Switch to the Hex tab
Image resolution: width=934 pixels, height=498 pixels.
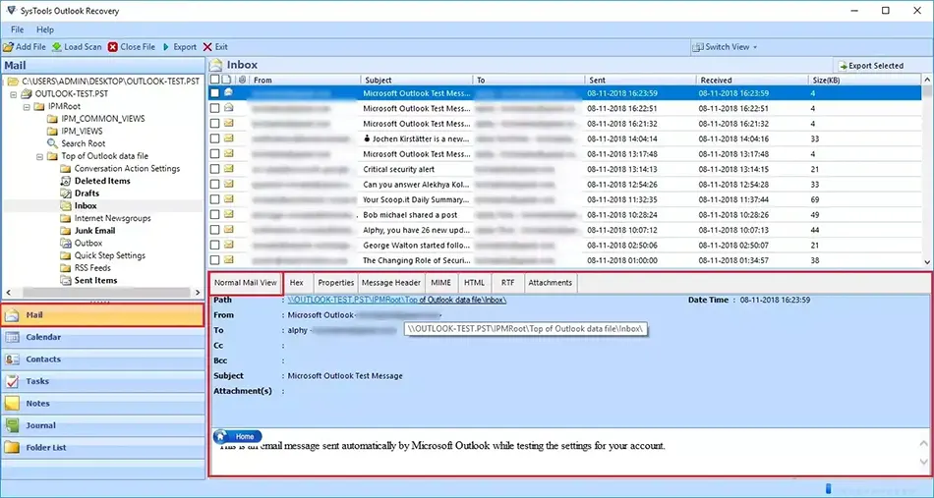[x=297, y=283]
